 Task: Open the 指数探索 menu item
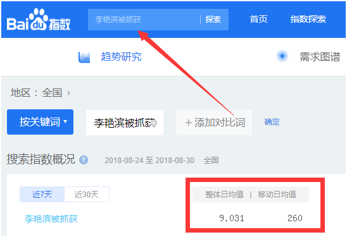[x=308, y=19]
